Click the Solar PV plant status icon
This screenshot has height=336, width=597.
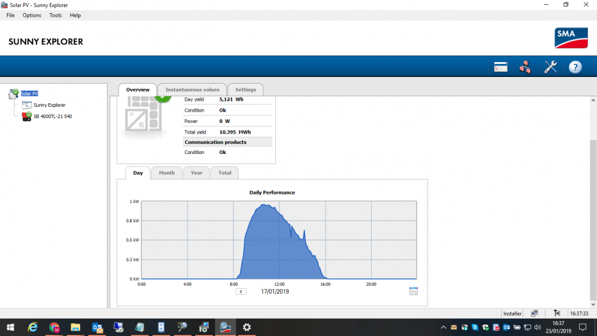point(14,94)
